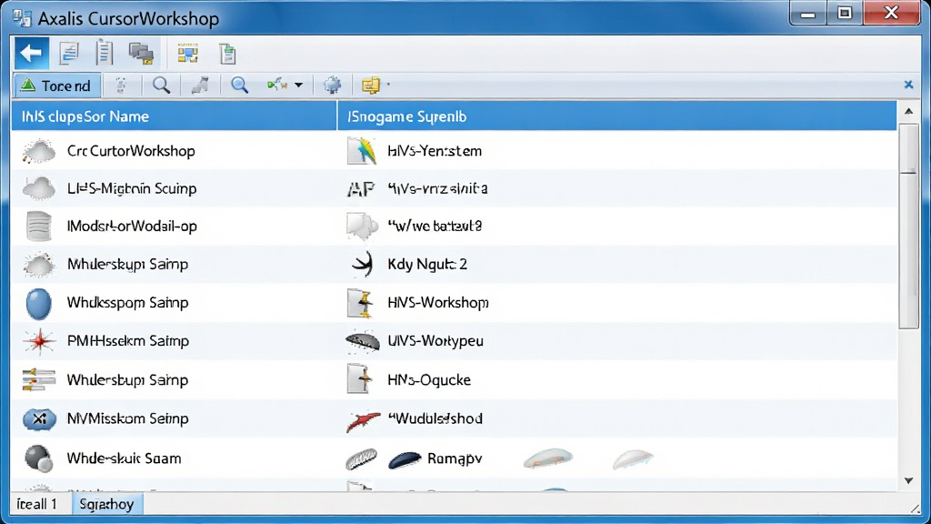
Task: Click the red starburst icon beside PMHsselkm Saimp
Action: (39, 341)
